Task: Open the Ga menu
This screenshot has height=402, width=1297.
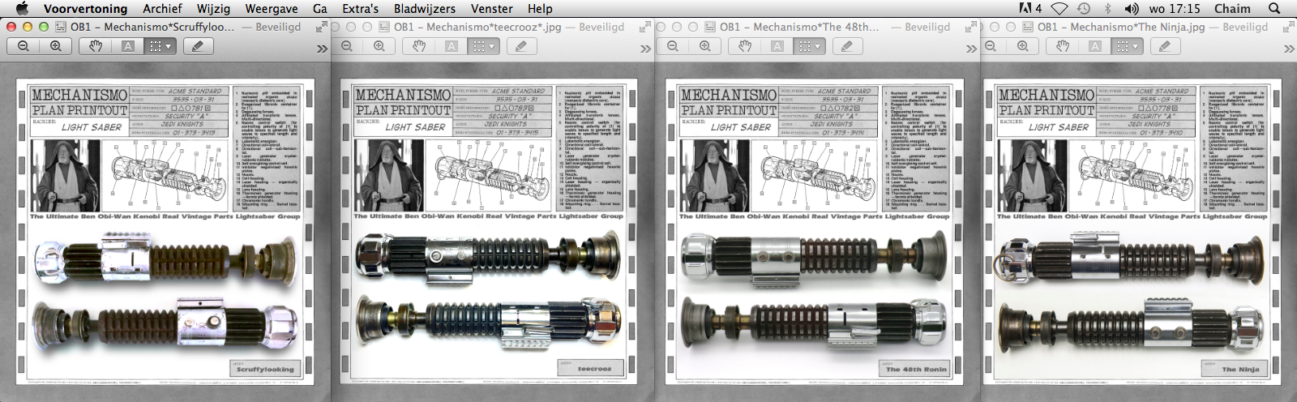Action: 320,8
